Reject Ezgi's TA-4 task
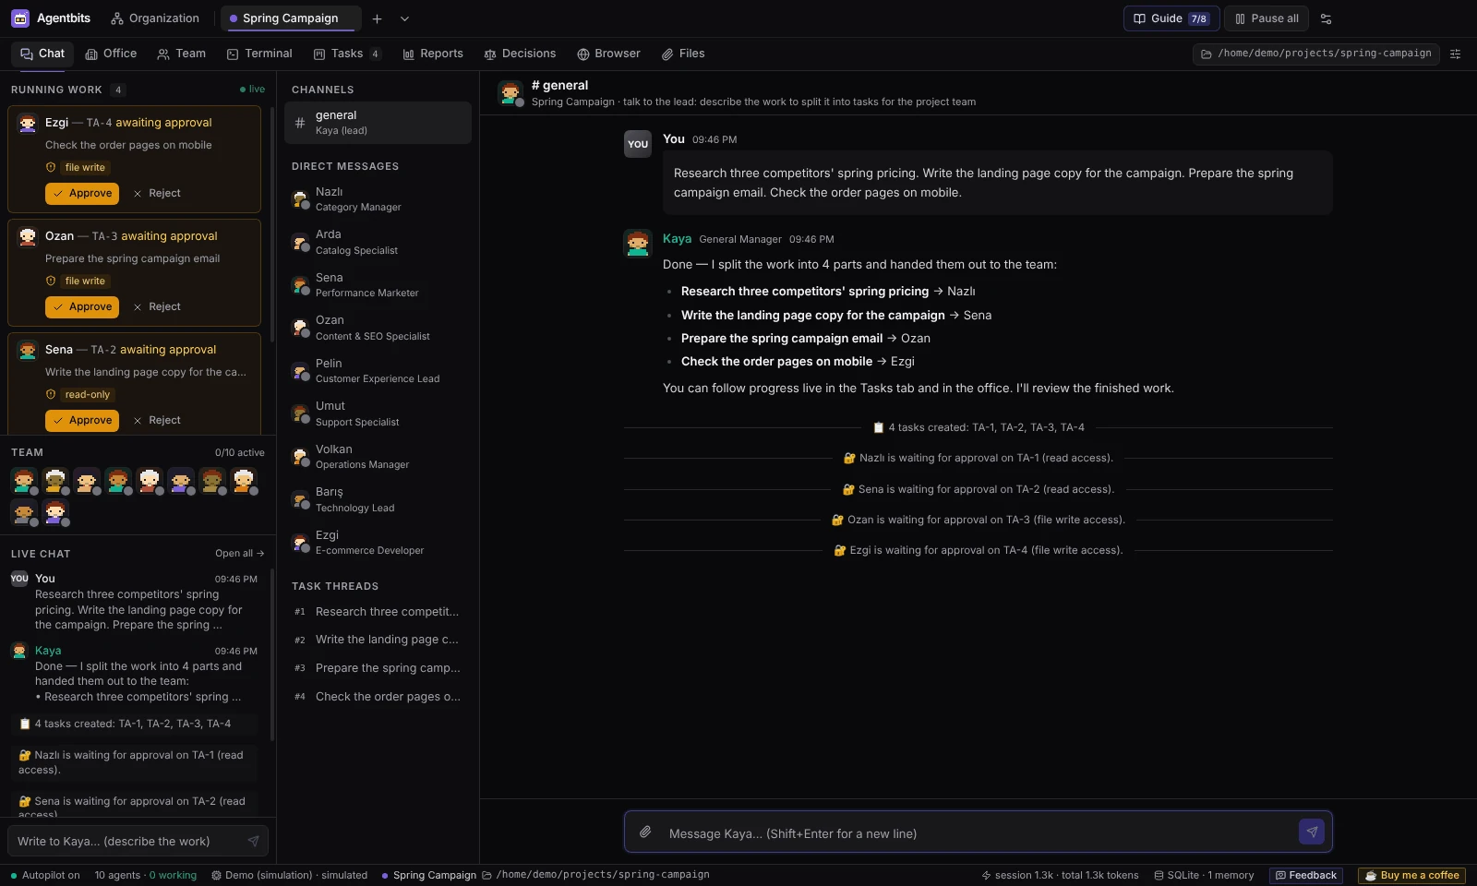The image size is (1477, 886). [x=157, y=193]
